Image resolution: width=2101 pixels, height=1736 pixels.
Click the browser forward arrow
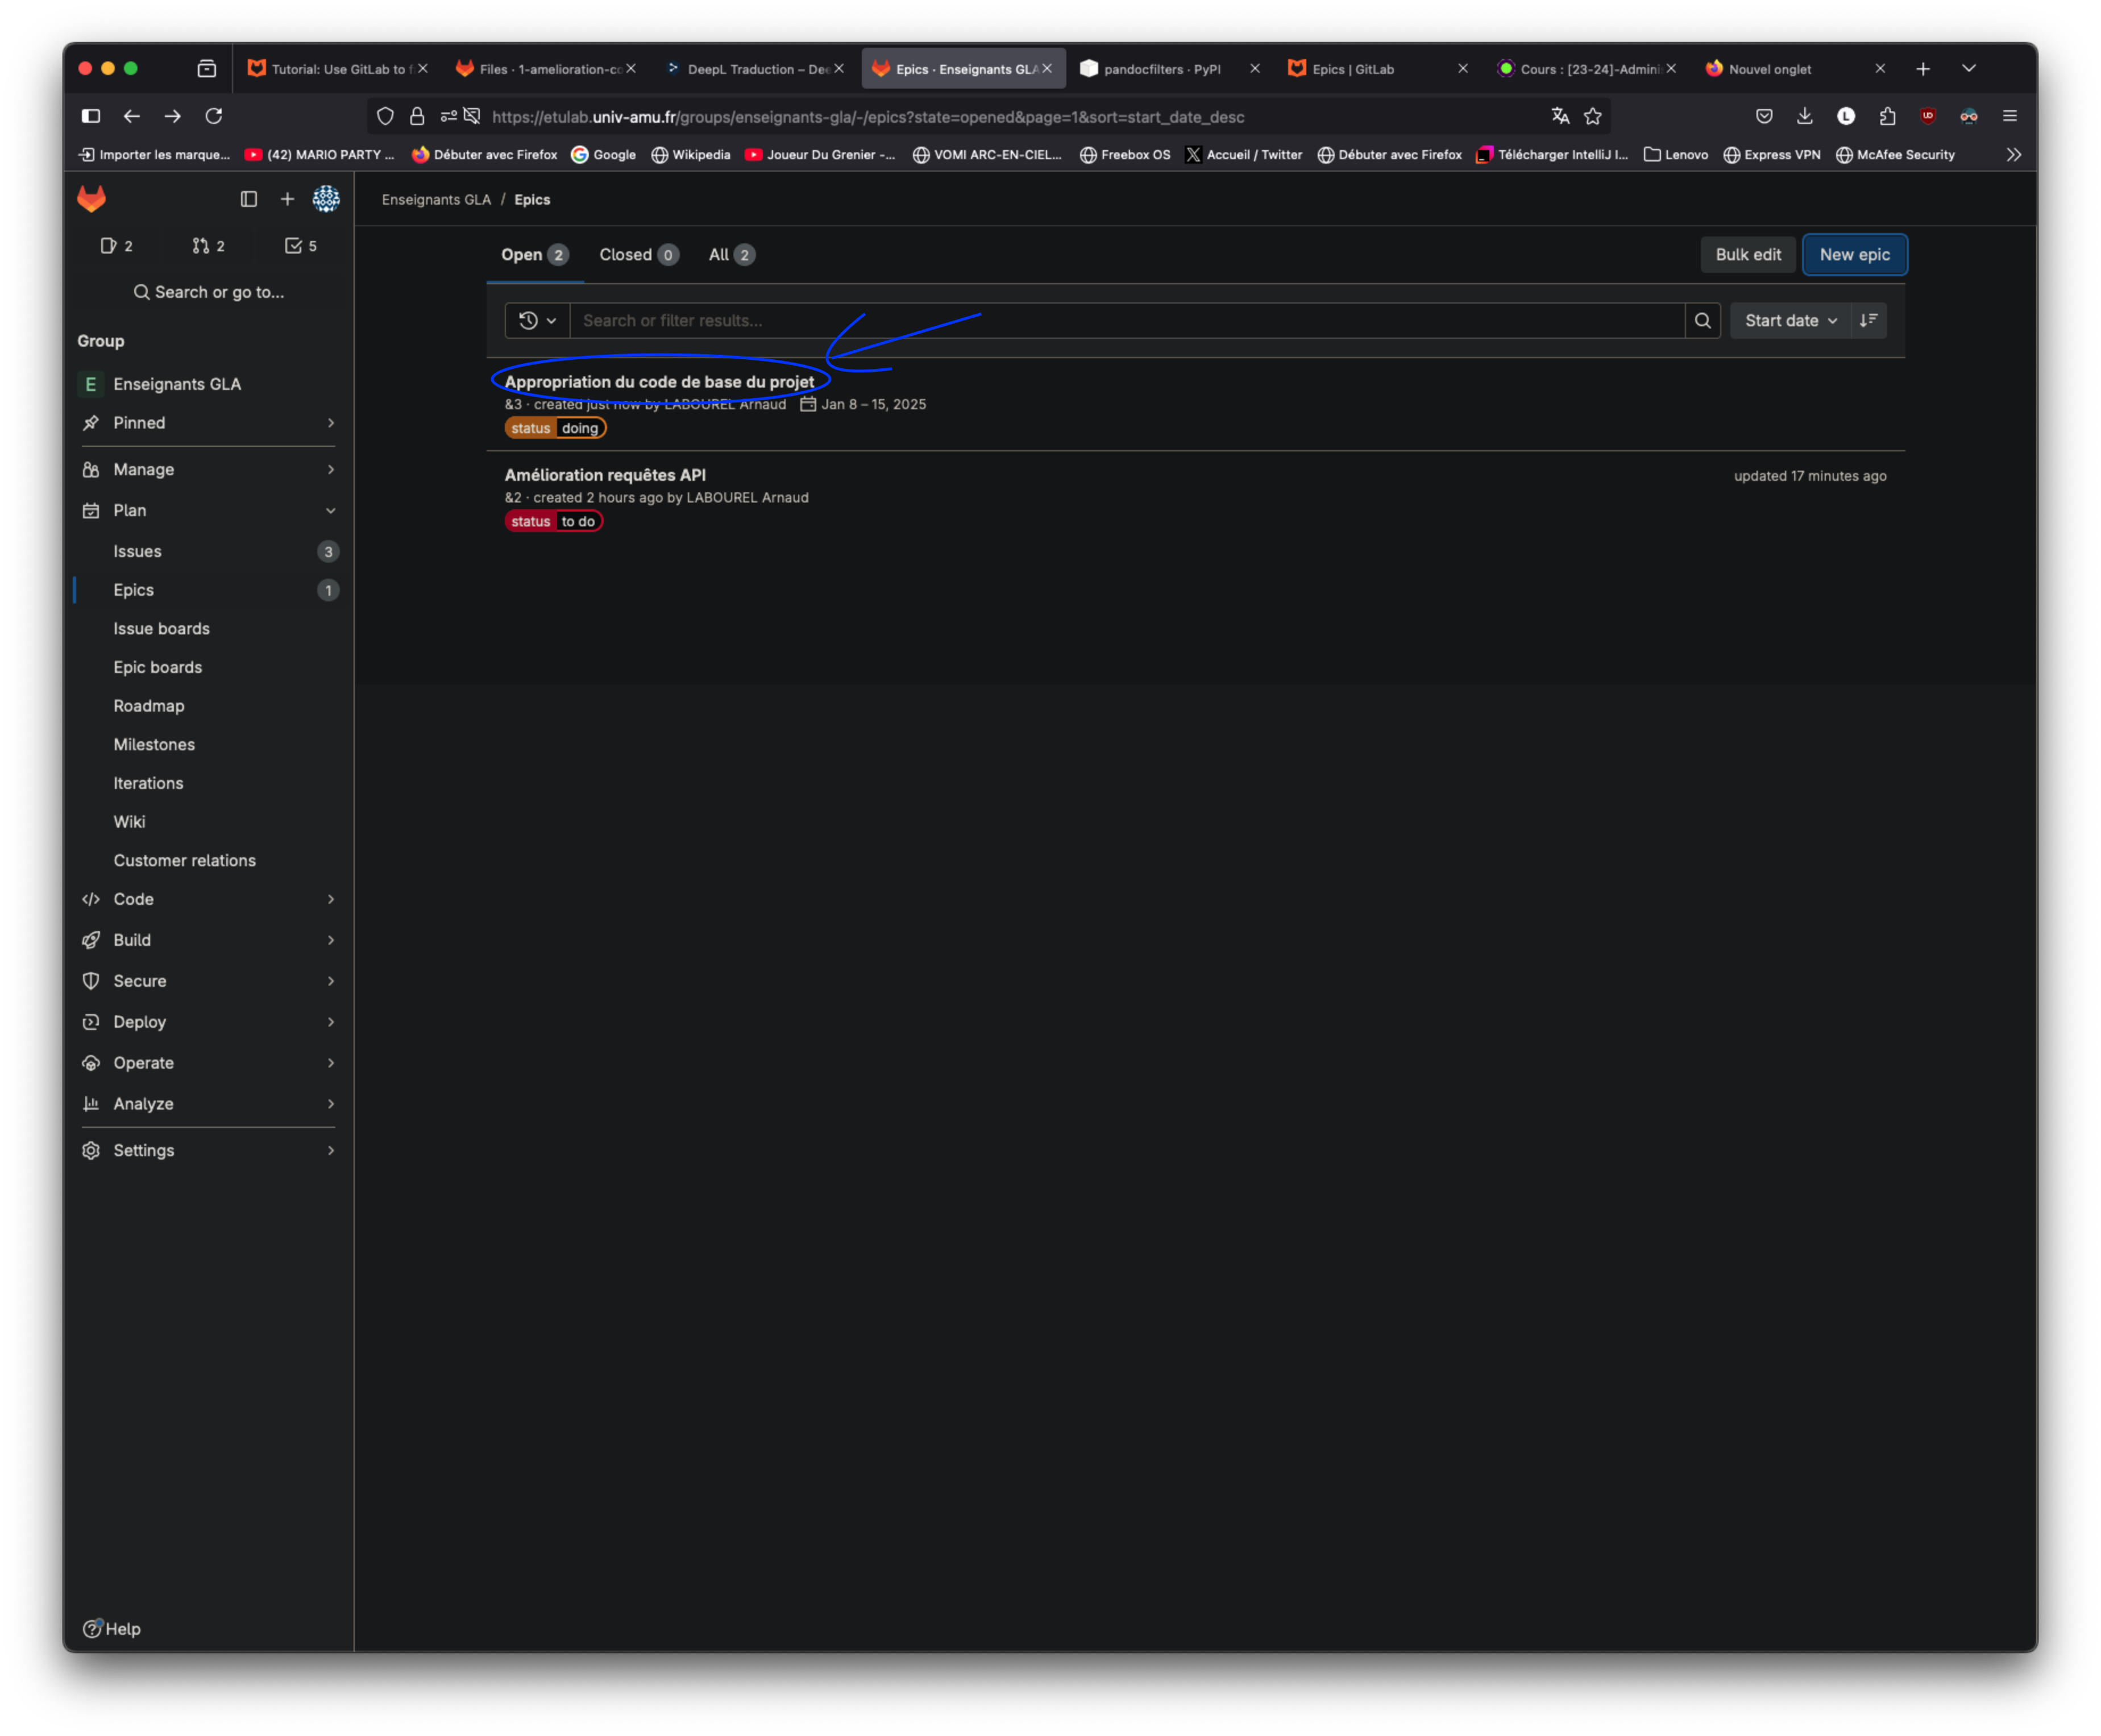pos(172,116)
